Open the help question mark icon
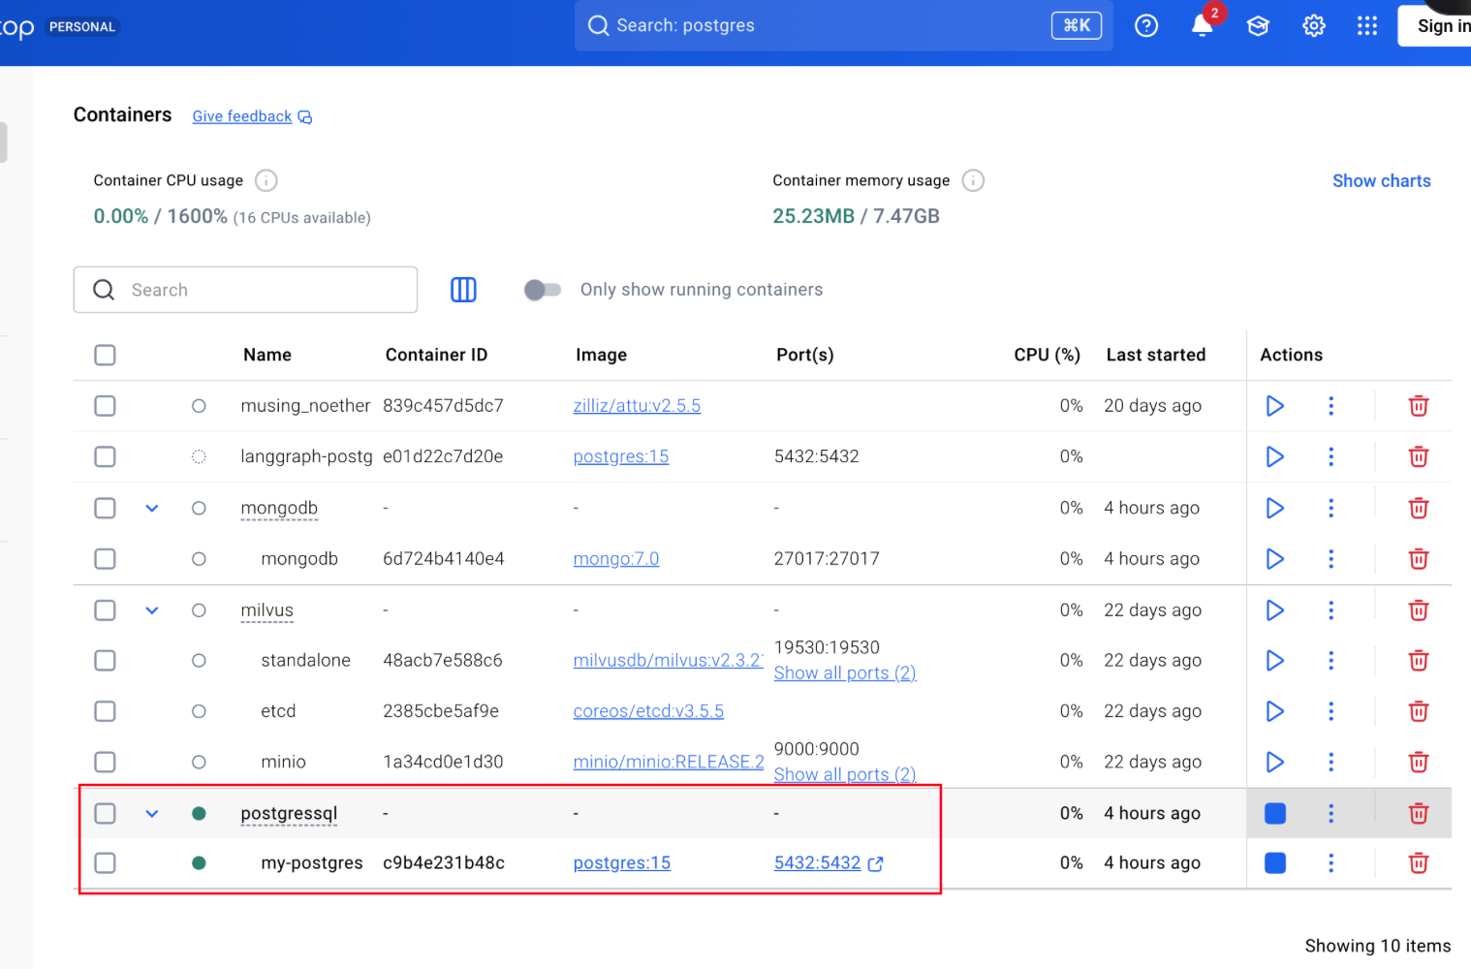Image resolution: width=1471 pixels, height=969 pixels. 1146,26
